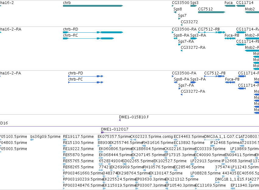
Task: Click the Sgs8-RA transcript label
Action: [x=181, y=35]
